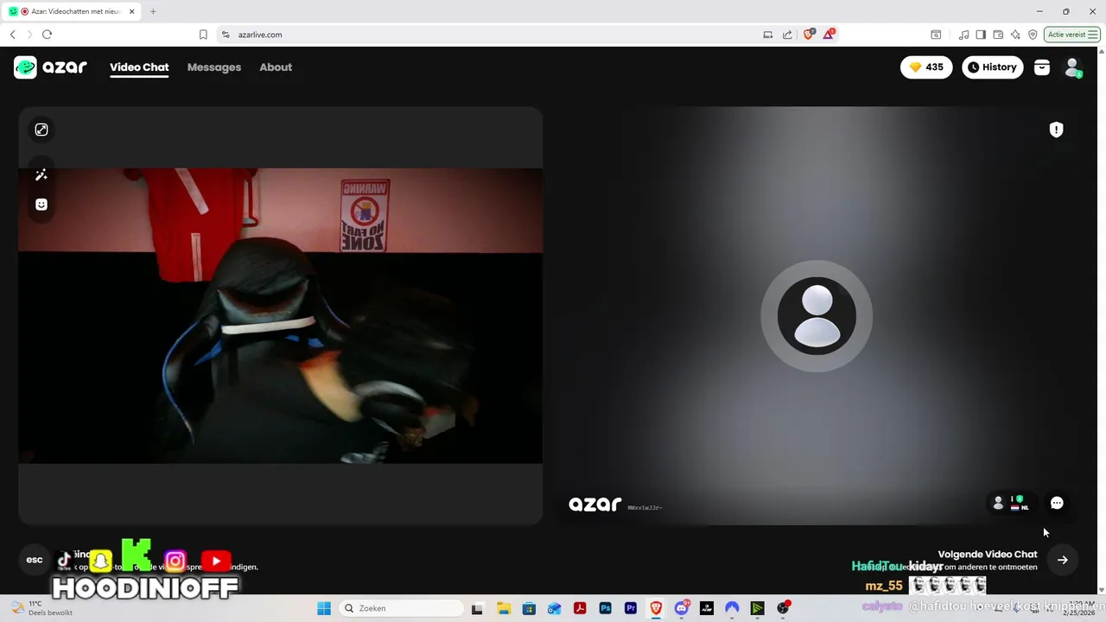
Task: Bookmark this page icon
Action: (x=203, y=35)
